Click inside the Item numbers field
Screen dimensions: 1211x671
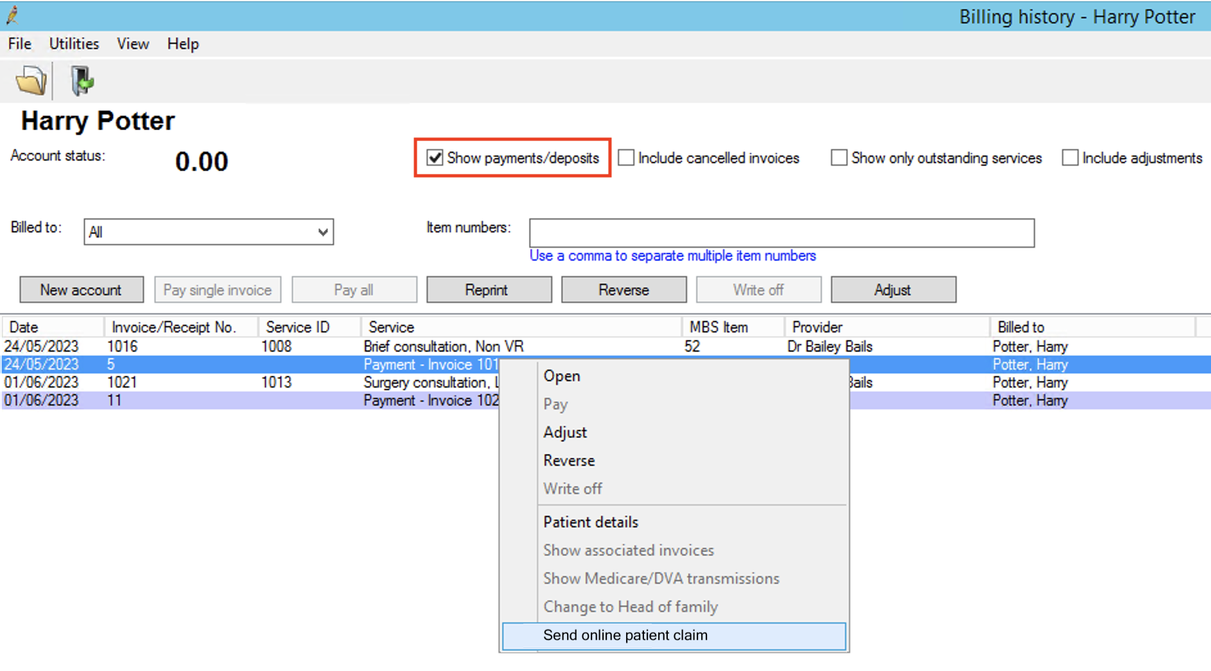click(x=781, y=232)
